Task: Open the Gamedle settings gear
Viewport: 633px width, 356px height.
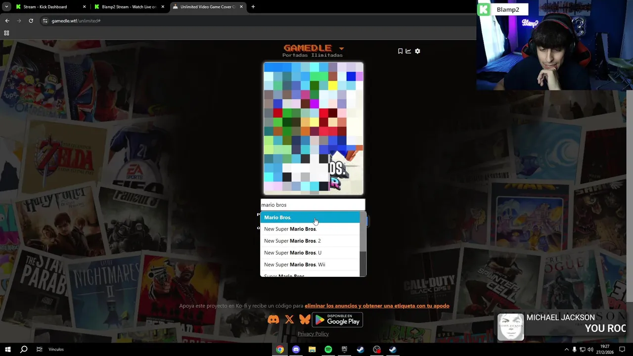Action: tap(417, 51)
